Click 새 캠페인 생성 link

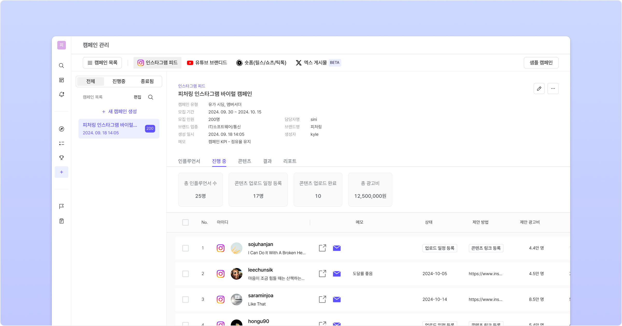[x=119, y=112]
